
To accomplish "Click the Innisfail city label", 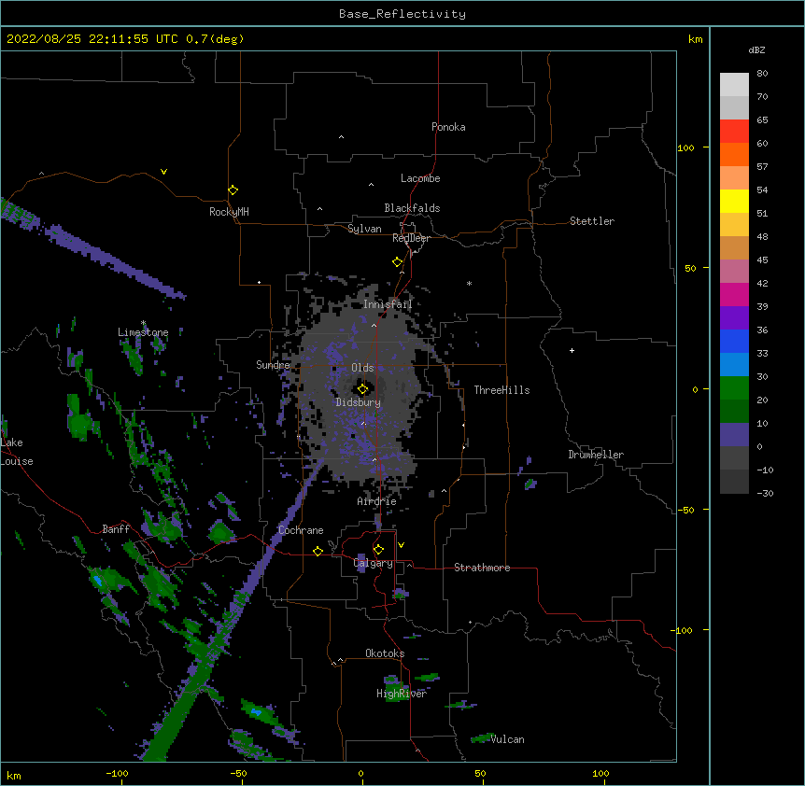I will coord(388,304).
